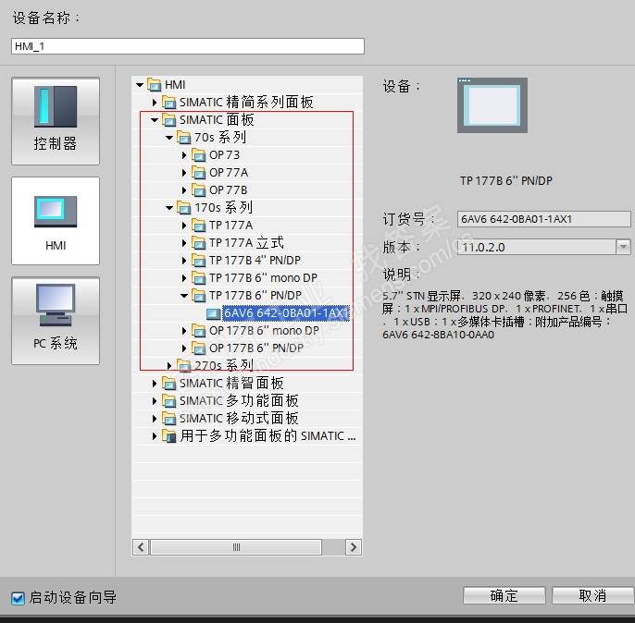This screenshot has height=623, width=635.
Task: Click the OP 77B folder icon
Action: tap(198, 190)
